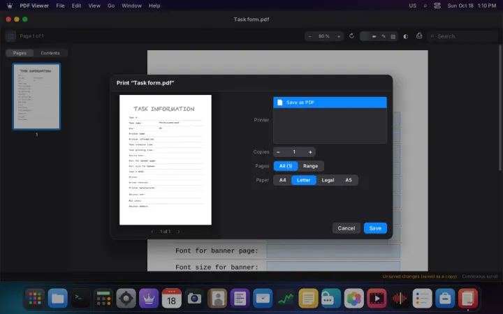Click the 90 % zoom level value
Viewport: 503px width, 314px height.
click(324, 36)
